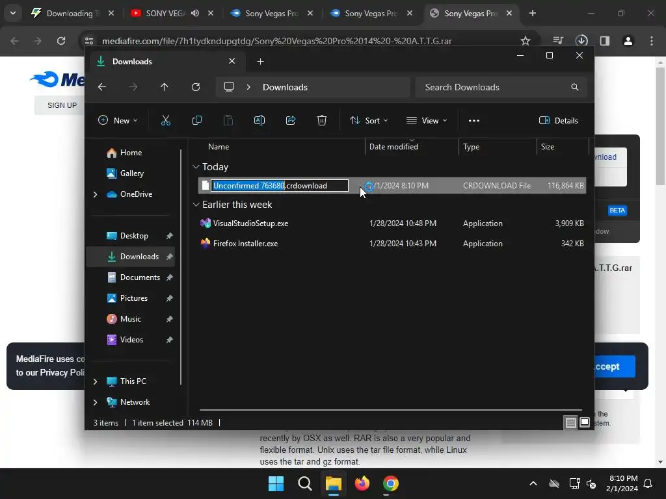Toggle the Details pane
The height and width of the screenshot is (499, 666).
point(558,120)
